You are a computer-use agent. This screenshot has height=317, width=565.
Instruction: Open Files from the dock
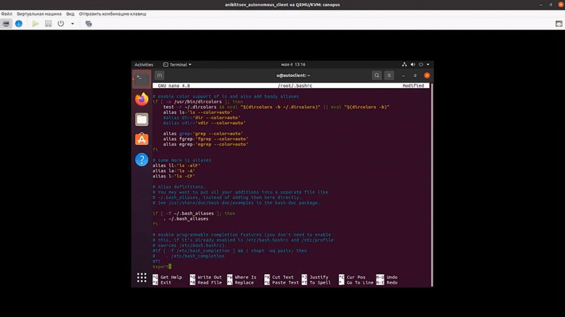[x=142, y=119]
